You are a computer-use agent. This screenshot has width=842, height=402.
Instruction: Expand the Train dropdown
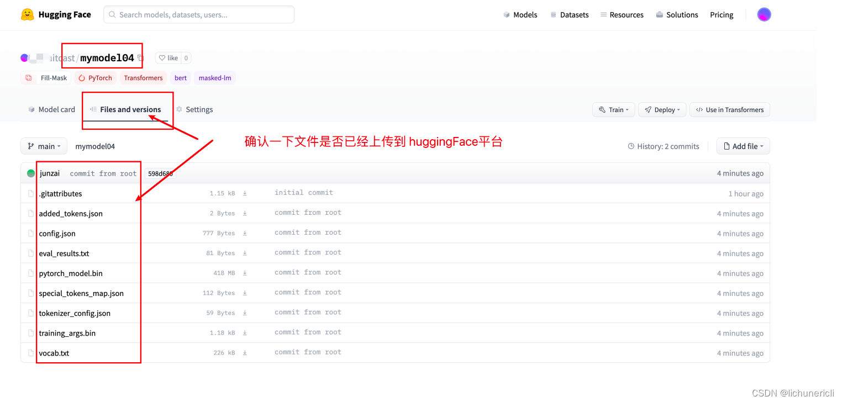coord(613,110)
